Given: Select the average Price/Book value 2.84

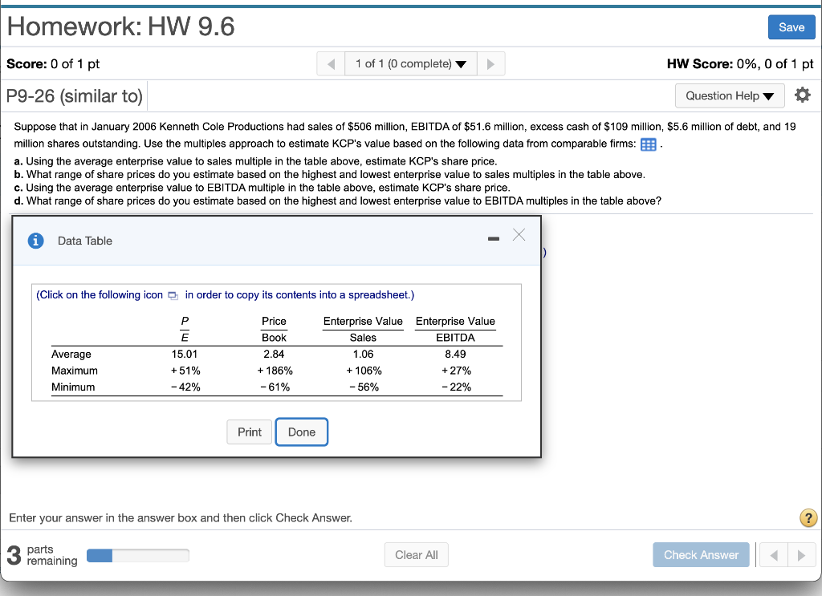Looking at the screenshot, I should (274, 354).
